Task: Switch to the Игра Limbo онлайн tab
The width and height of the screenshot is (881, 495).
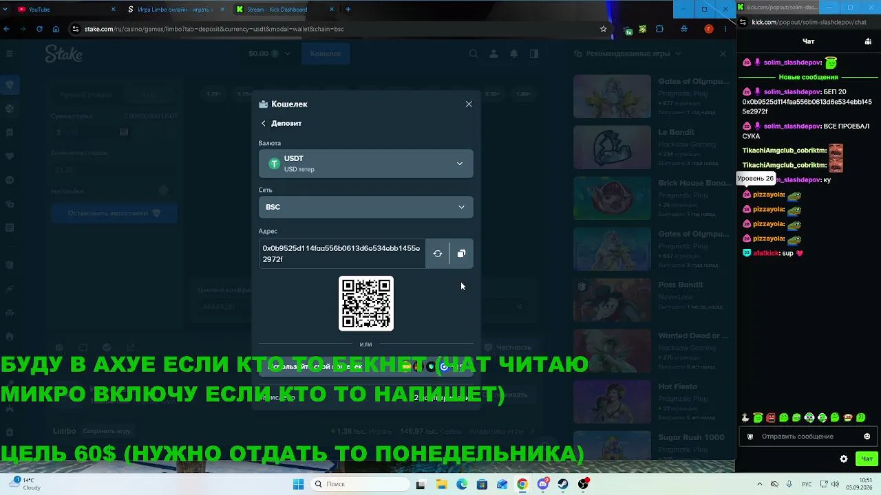Action: click(176, 9)
